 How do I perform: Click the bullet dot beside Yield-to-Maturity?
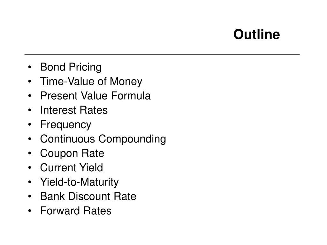[30, 182]
